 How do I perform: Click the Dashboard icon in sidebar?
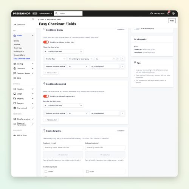pyautogui.click(x=15, y=25)
